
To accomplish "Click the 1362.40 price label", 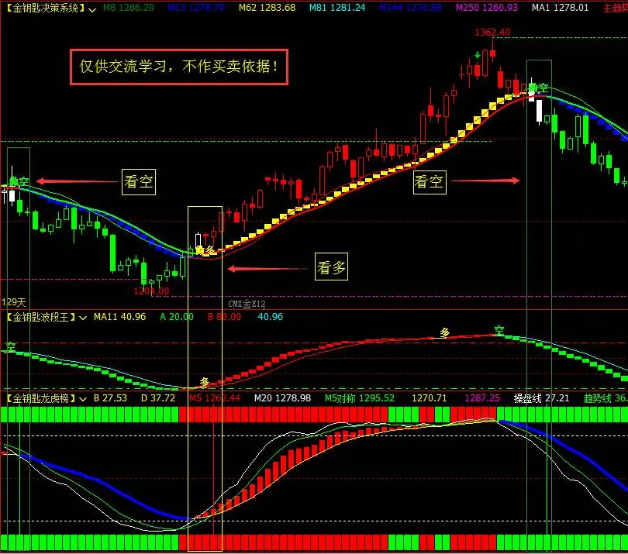I will tap(492, 33).
